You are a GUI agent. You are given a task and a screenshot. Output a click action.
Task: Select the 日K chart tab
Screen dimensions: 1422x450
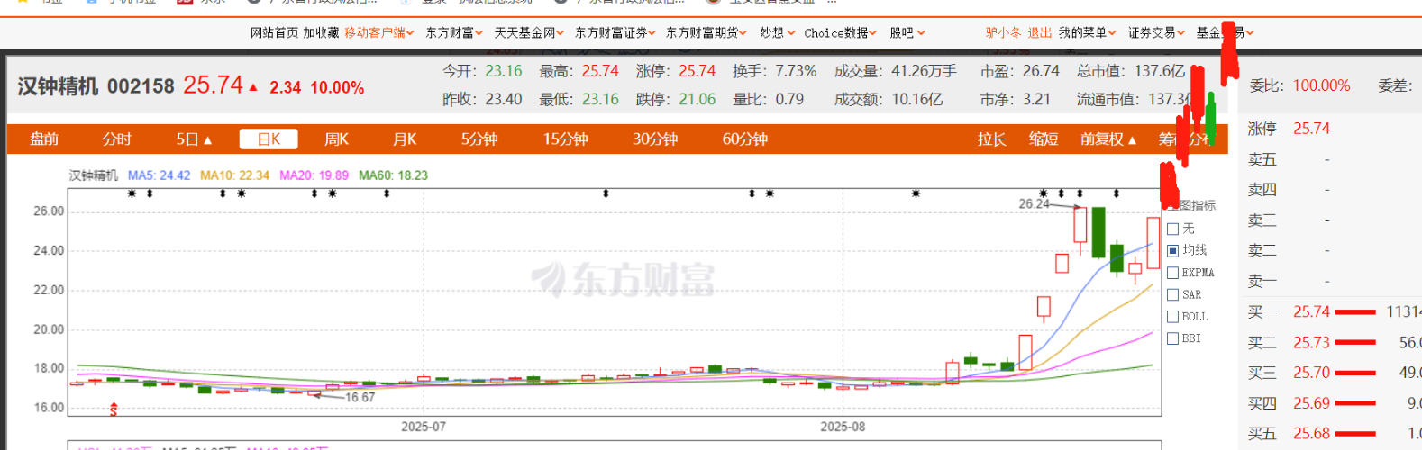(269, 139)
